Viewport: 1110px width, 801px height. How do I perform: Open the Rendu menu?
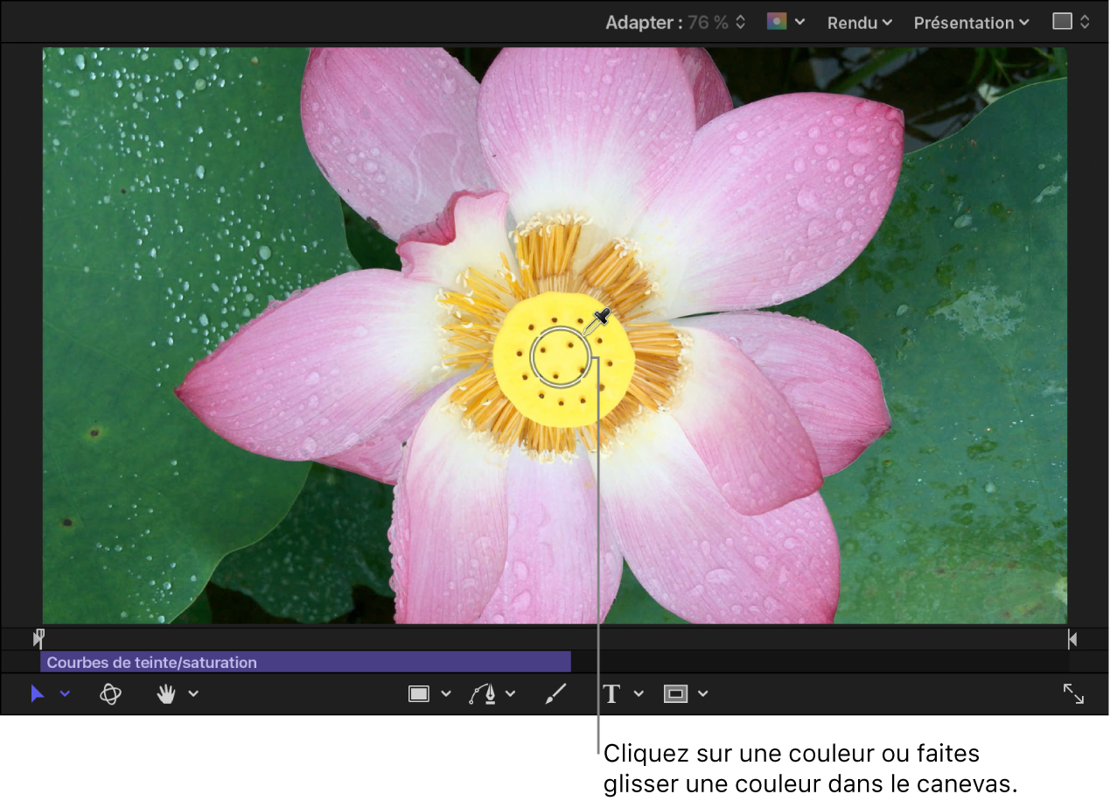coord(859,23)
